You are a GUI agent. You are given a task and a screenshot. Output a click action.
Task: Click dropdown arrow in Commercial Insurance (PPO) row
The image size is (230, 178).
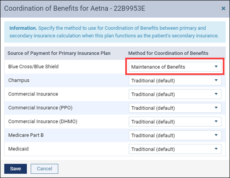pos(216,108)
